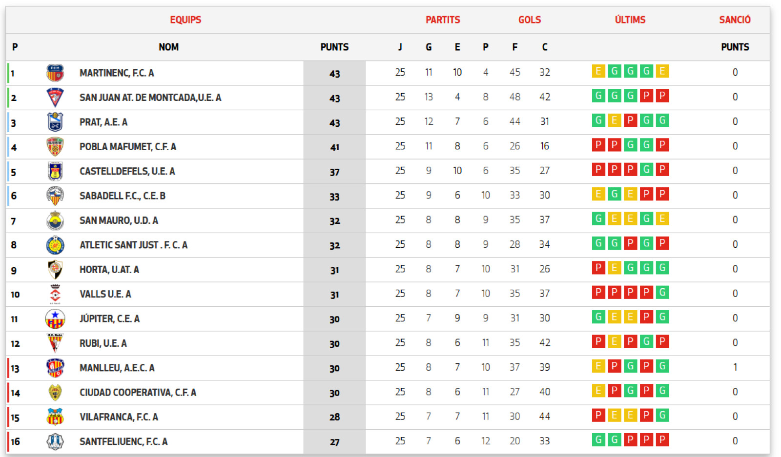781x457 pixels.
Task: Click the PUNTS column header under EQUIPS
Action: pyautogui.click(x=334, y=47)
